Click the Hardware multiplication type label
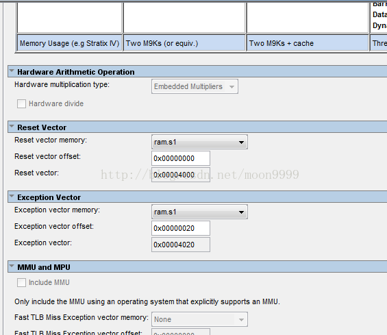The image size is (387, 335). [x=62, y=84]
